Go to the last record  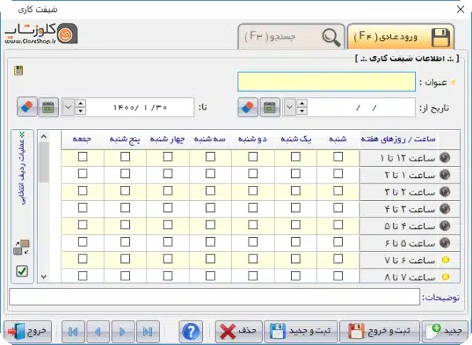[148, 332]
